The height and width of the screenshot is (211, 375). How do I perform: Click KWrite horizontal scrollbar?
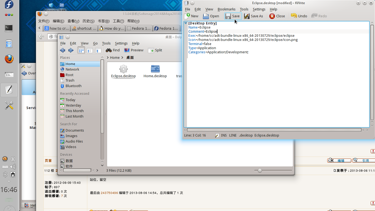click(274, 130)
